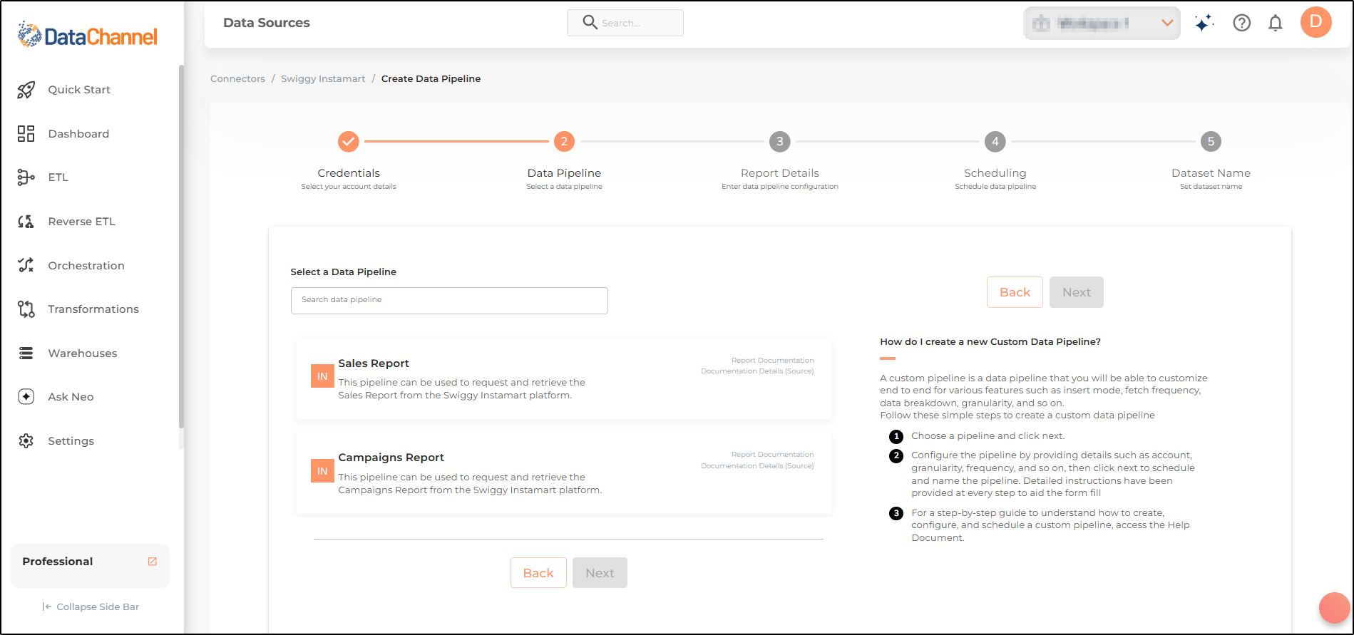Open Campaigns Report's Documentation Details (Source) link
The width and height of the screenshot is (1354, 635).
[x=757, y=466]
